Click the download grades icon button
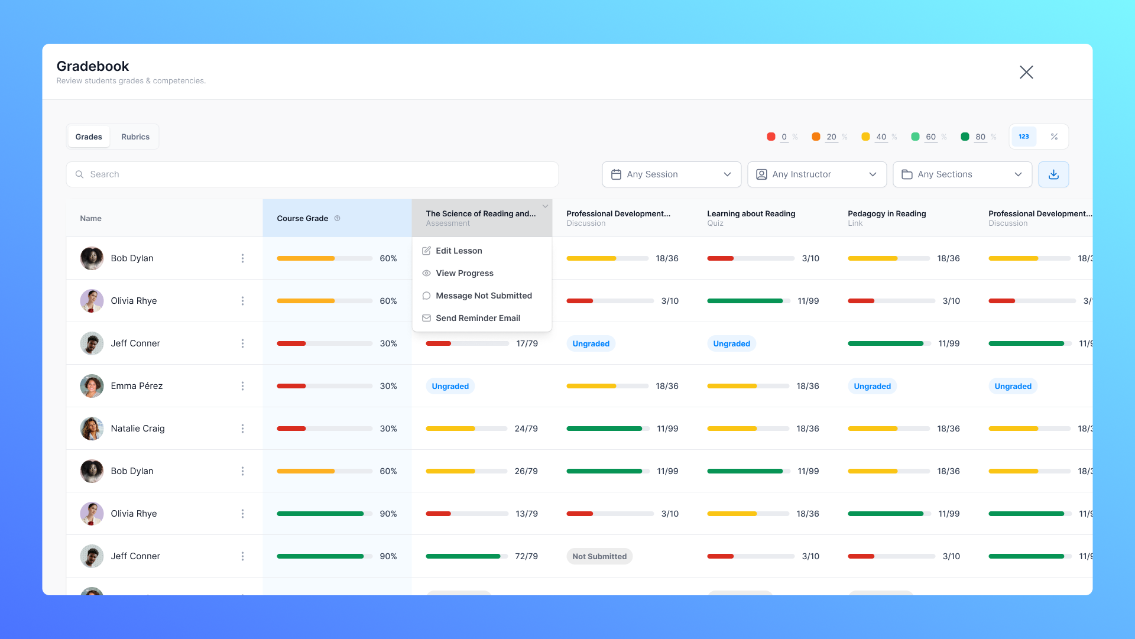The image size is (1135, 639). tap(1053, 174)
